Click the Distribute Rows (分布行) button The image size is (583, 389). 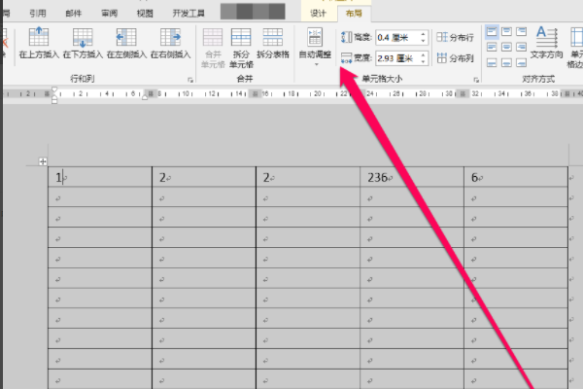[455, 37]
